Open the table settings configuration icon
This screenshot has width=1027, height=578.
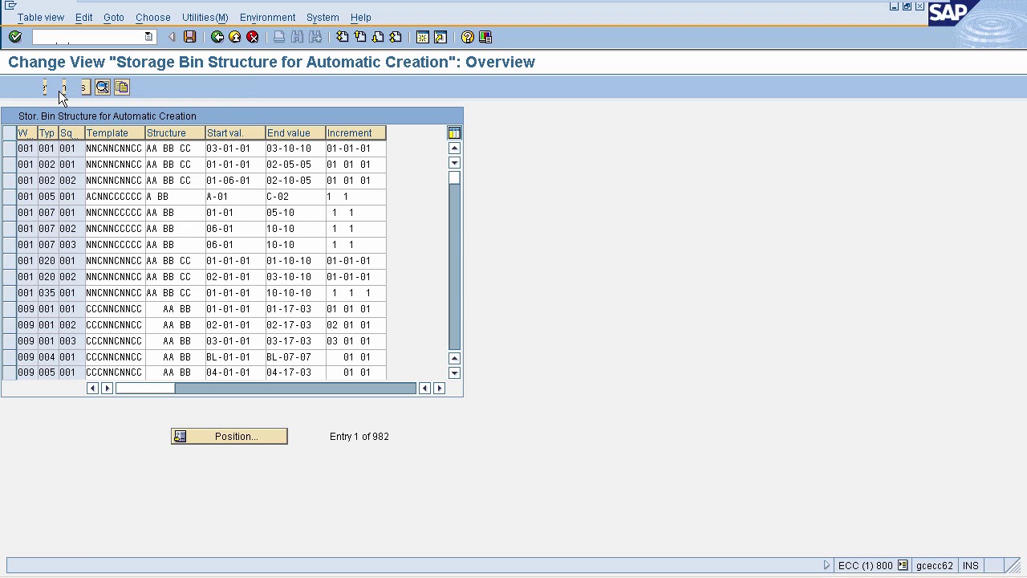tap(454, 132)
